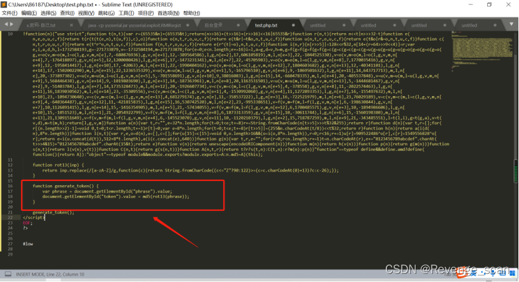This screenshot has height=282, width=519.
Task: Click the line setting token value md5(rot13(phrase))
Action: pos(116,197)
